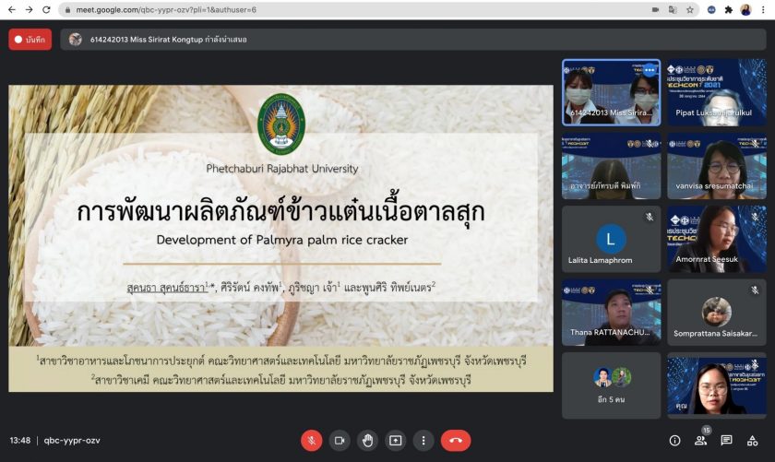
Task: Open the Activities panel icon
Action: [753, 441]
